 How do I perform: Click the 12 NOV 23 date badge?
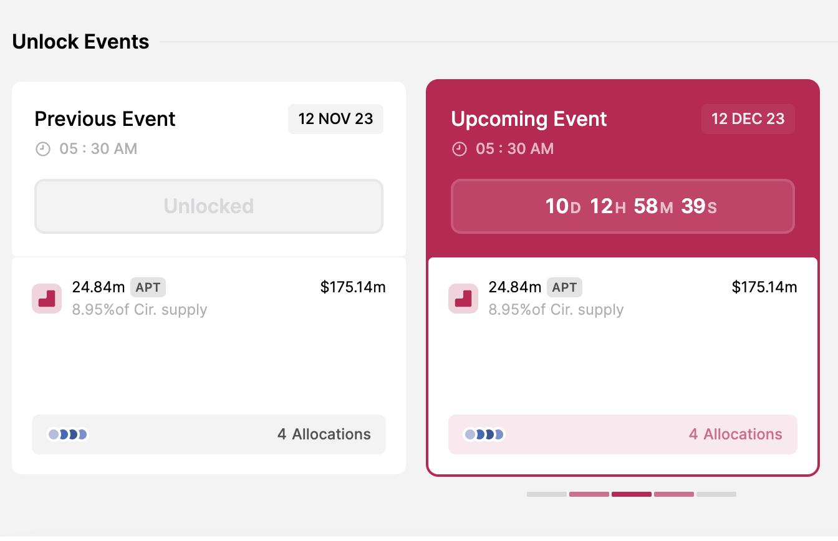335,119
